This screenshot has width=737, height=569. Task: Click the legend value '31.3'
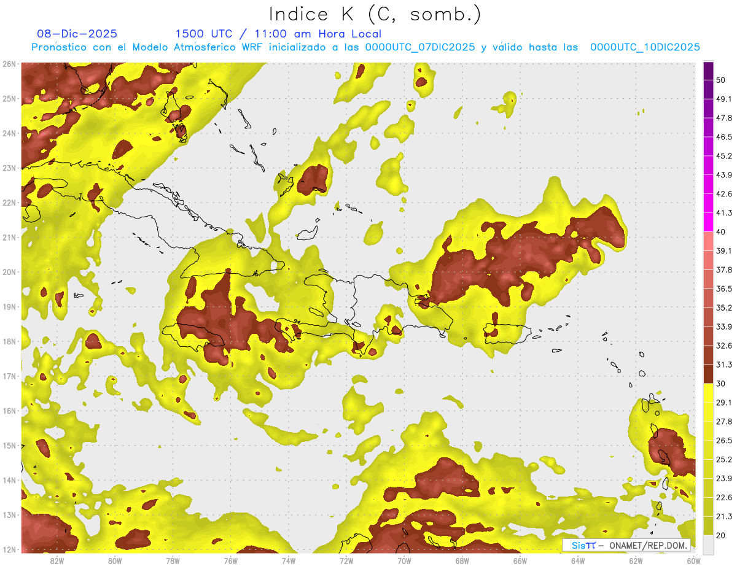pyautogui.click(x=724, y=365)
